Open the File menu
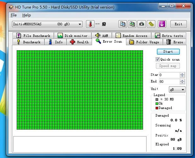 click(x=14, y=15)
